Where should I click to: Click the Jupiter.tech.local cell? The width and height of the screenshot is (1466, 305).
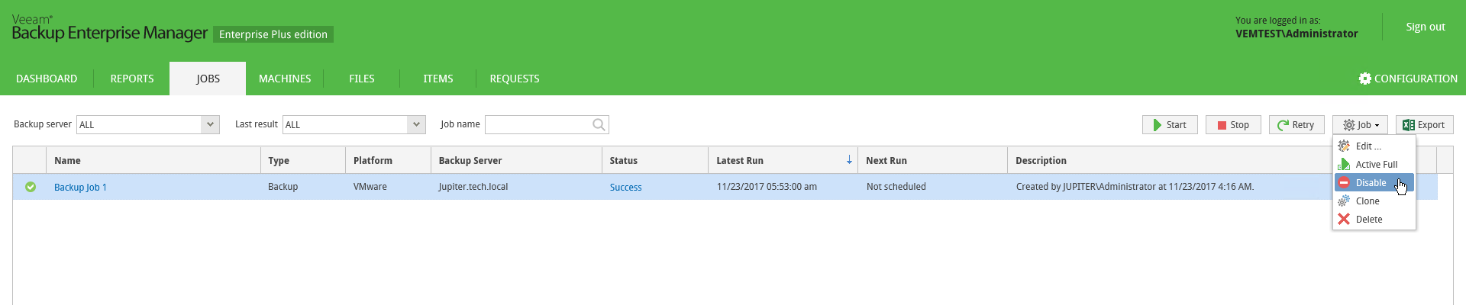pos(516,187)
